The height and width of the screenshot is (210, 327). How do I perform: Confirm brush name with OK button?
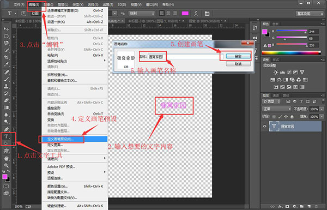238,56
